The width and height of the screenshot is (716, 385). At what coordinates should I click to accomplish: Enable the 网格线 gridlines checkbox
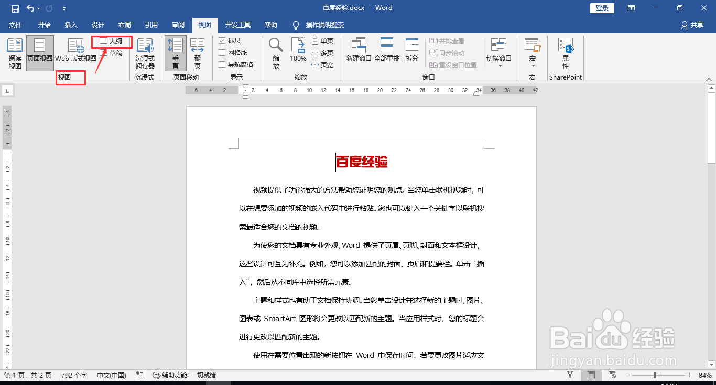click(222, 53)
